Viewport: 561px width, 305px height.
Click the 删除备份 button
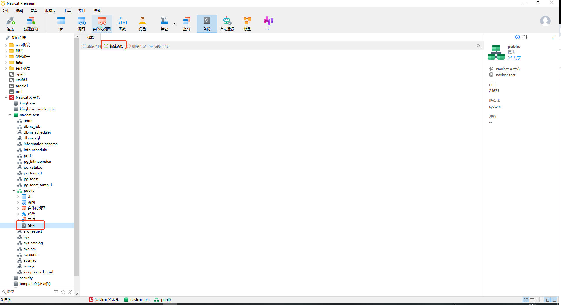(137, 46)
